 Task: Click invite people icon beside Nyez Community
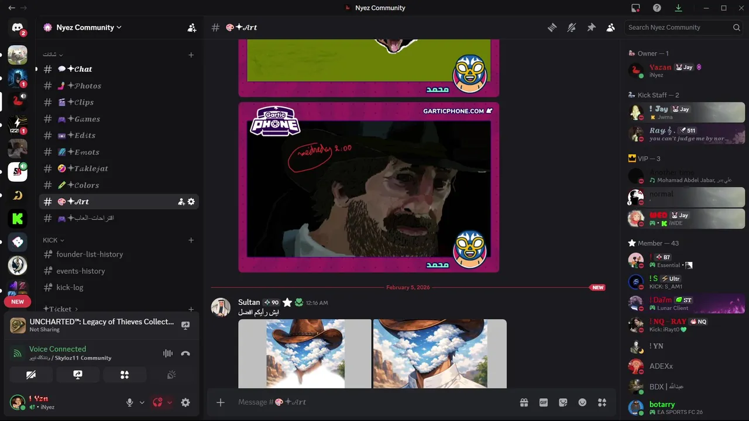[x=191, y=27]
